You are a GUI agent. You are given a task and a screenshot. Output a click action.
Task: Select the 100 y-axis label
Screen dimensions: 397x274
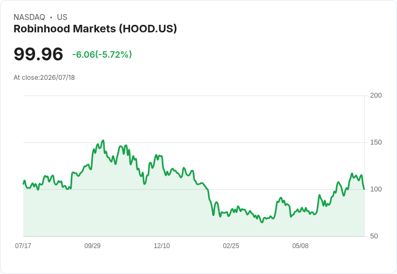click(376, 189)
